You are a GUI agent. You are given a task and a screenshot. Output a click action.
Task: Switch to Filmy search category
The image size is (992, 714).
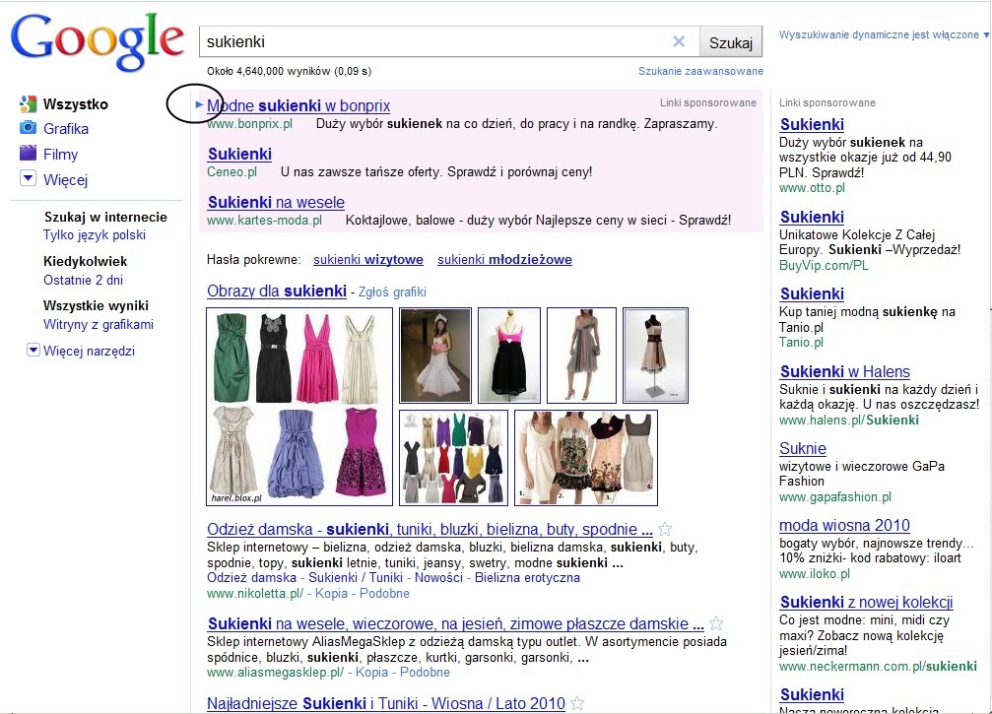point(60,155)
